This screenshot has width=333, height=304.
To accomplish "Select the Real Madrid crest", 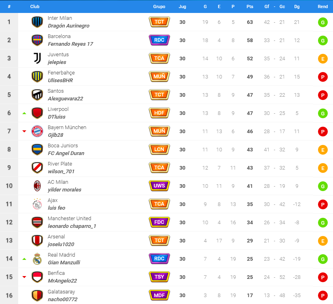I will pos(37,259).
